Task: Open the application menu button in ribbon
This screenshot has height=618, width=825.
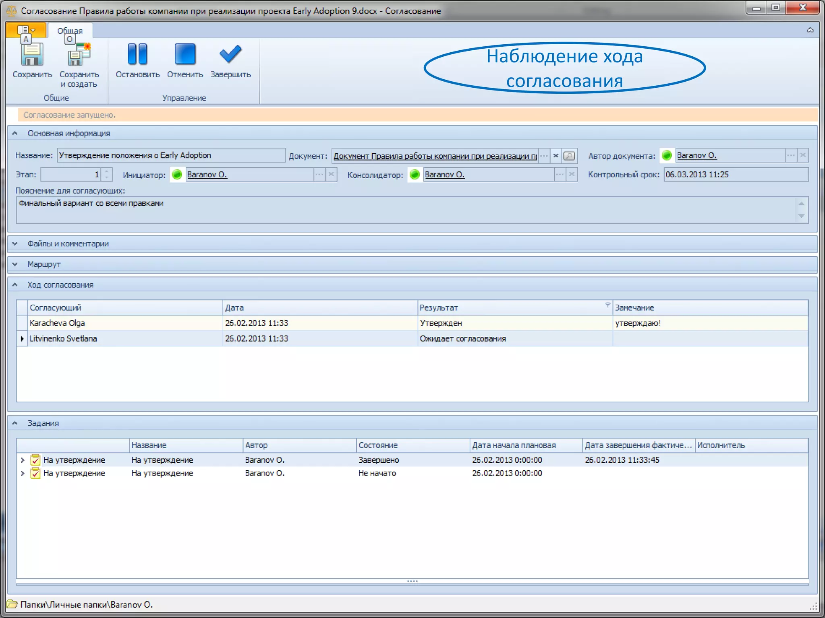Action: tap(26, 30)
